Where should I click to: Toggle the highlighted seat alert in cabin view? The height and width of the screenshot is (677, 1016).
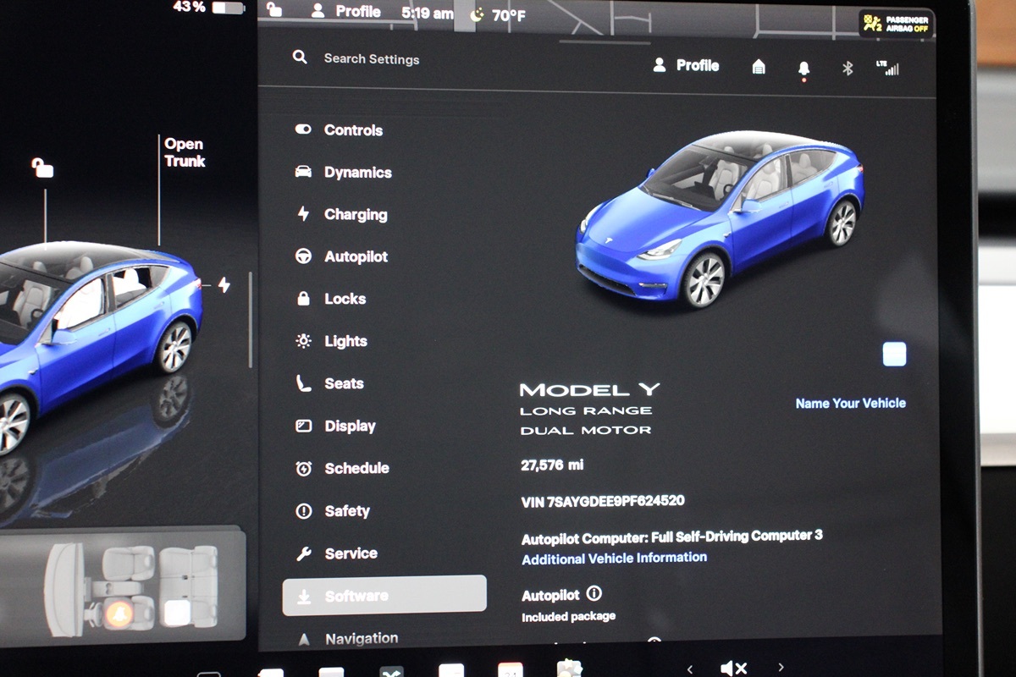click(119, 614)
